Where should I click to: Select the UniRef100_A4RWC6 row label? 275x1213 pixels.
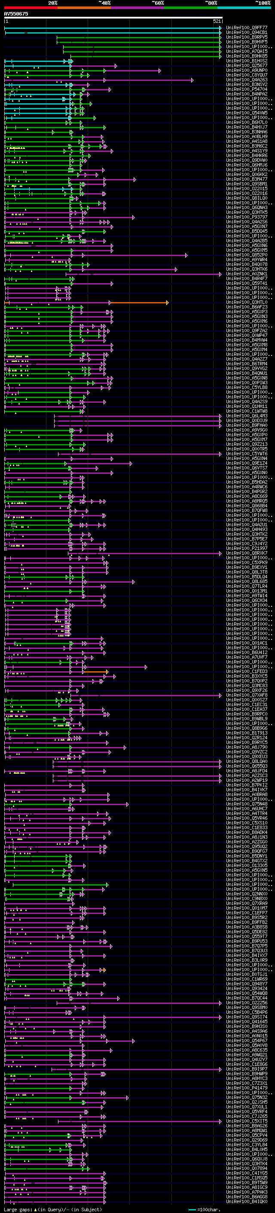247,487
